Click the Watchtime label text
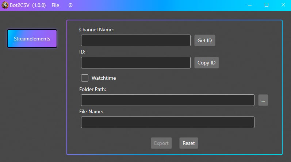Screen dimensions: 291x162 [104, 78]
